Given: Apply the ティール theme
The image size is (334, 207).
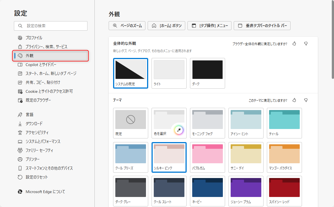Looking at the screenshot, I should tap(284, 123).
